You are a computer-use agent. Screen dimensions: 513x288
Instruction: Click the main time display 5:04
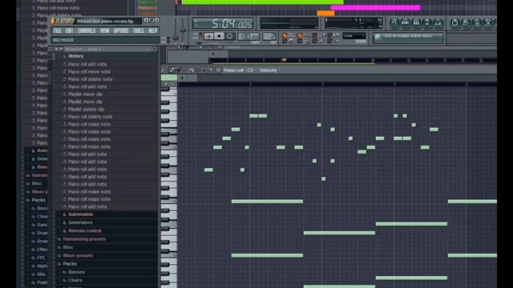tap(223, 23)
